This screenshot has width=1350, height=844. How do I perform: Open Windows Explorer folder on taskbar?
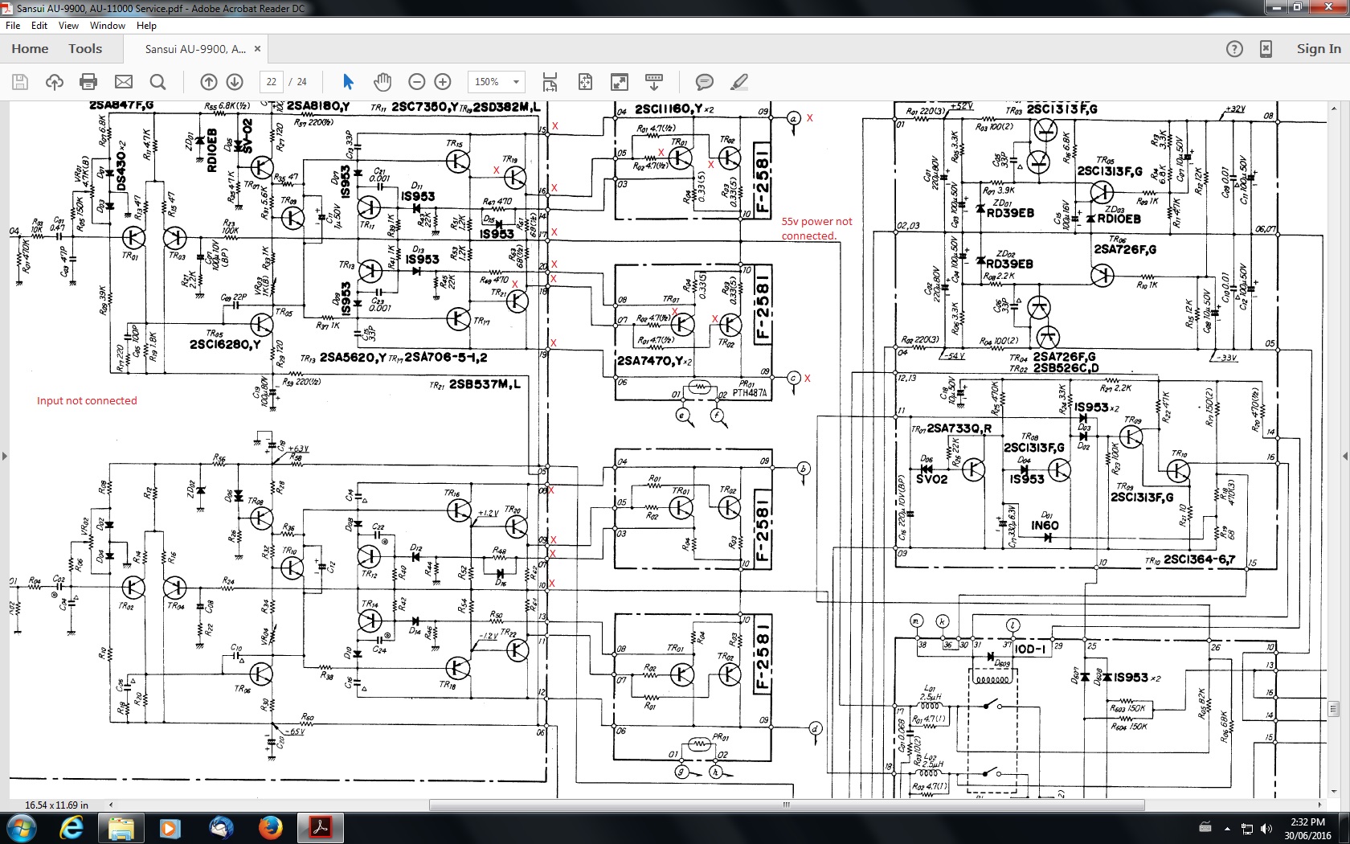(x=121, y=828)
